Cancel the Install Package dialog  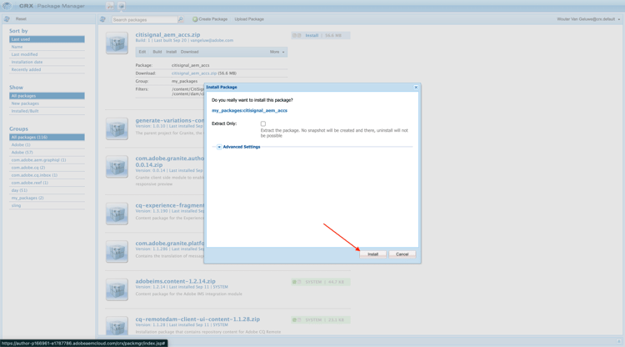402,254
